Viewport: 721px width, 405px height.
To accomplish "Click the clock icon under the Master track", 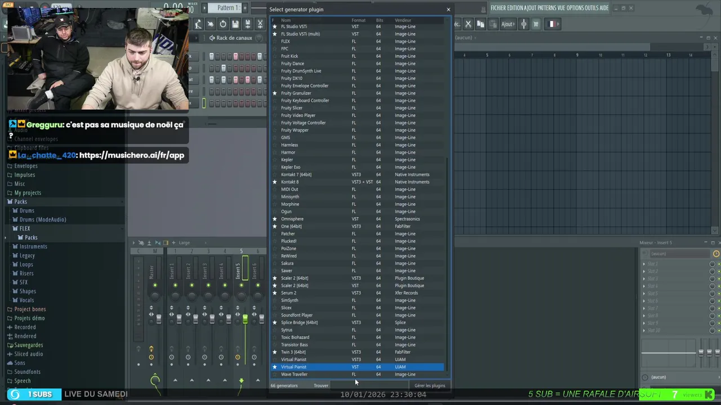I will coord(151,357).
